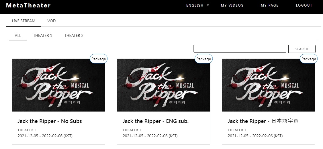Open the Jack the Ripper No Subs poster
Image resolution: width=323 pixels, height=149 pixels.
tap(58, 85)
